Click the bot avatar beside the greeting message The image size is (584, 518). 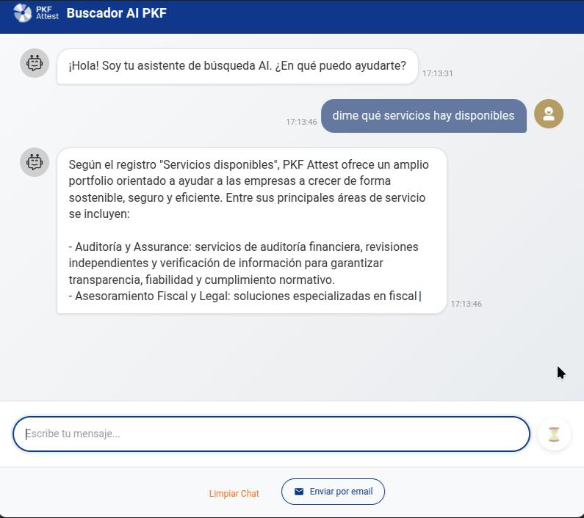coord(35,64)
